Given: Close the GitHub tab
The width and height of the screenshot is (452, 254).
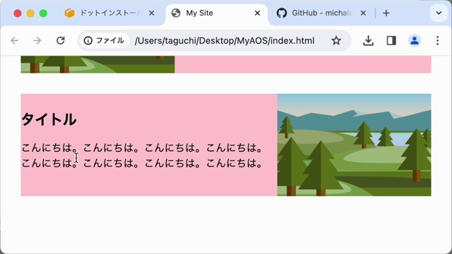Looking at the screenshot, I should click(363, 13).
